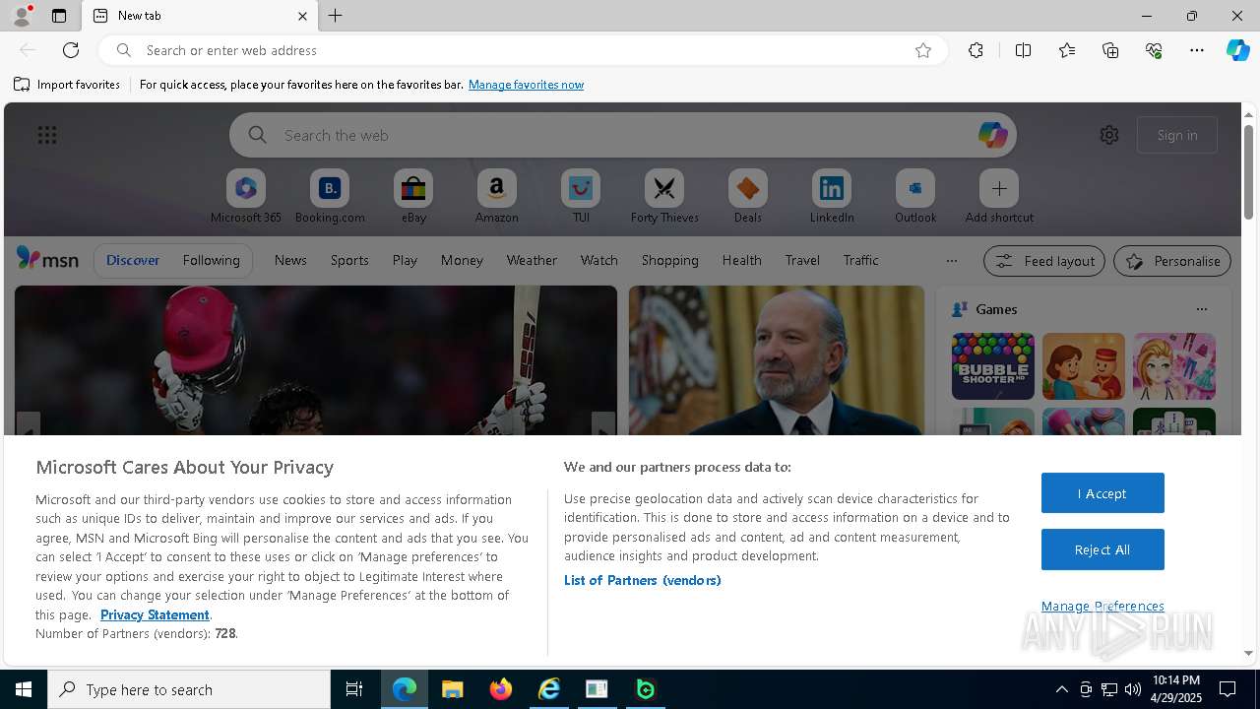Open Manage Preferences link
Image resolution: width=1260 pixels, height=709 pixels.
(1102, 606)
